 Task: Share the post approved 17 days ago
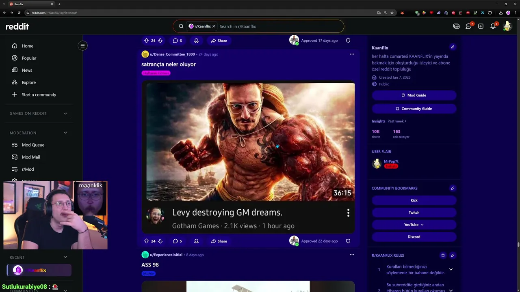pos(219,41)
